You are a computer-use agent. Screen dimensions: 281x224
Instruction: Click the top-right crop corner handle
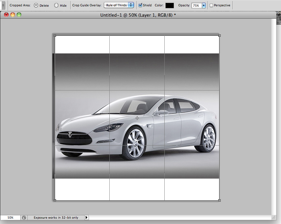click(x=220, y=35)
